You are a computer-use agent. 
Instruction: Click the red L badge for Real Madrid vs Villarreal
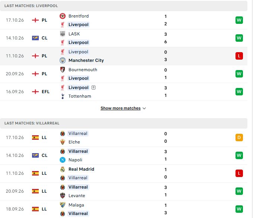click(x=239, y=173)
